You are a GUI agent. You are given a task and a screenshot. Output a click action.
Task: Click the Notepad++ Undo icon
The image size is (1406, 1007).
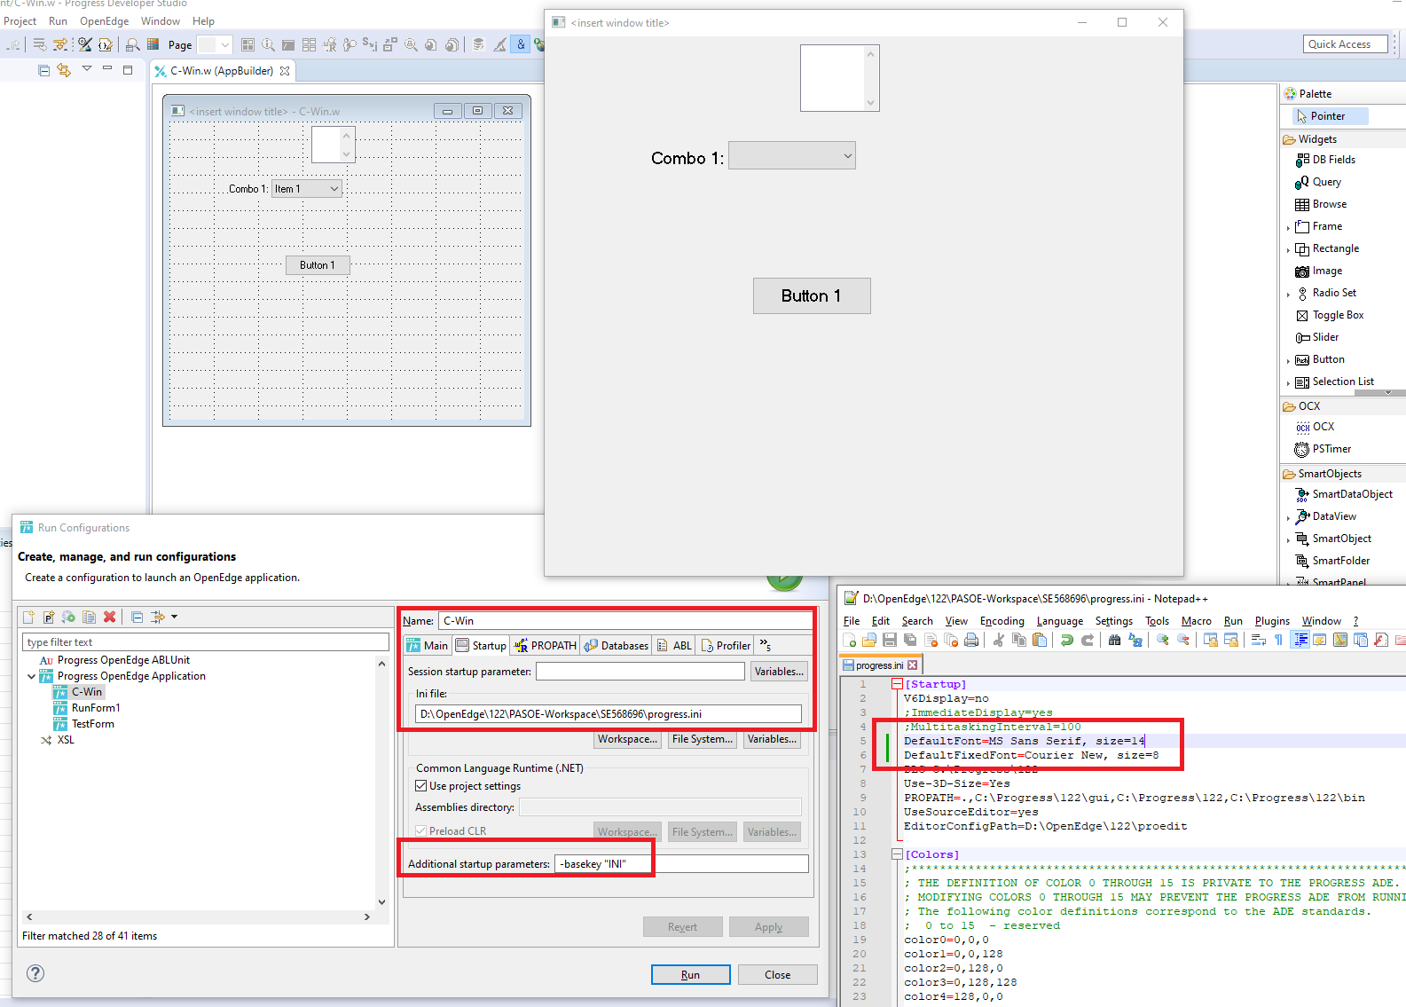coord(1067,640)
